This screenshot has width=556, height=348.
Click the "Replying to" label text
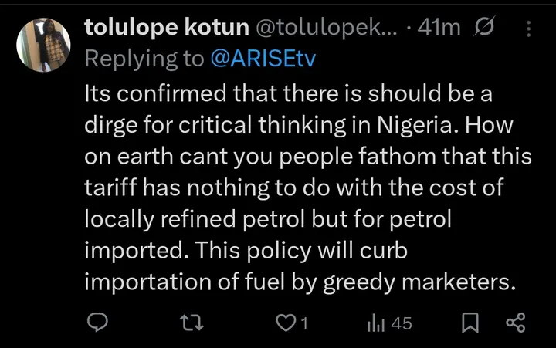143,59
